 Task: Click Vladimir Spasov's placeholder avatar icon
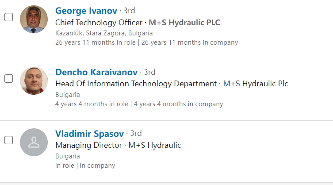(34, 142)
